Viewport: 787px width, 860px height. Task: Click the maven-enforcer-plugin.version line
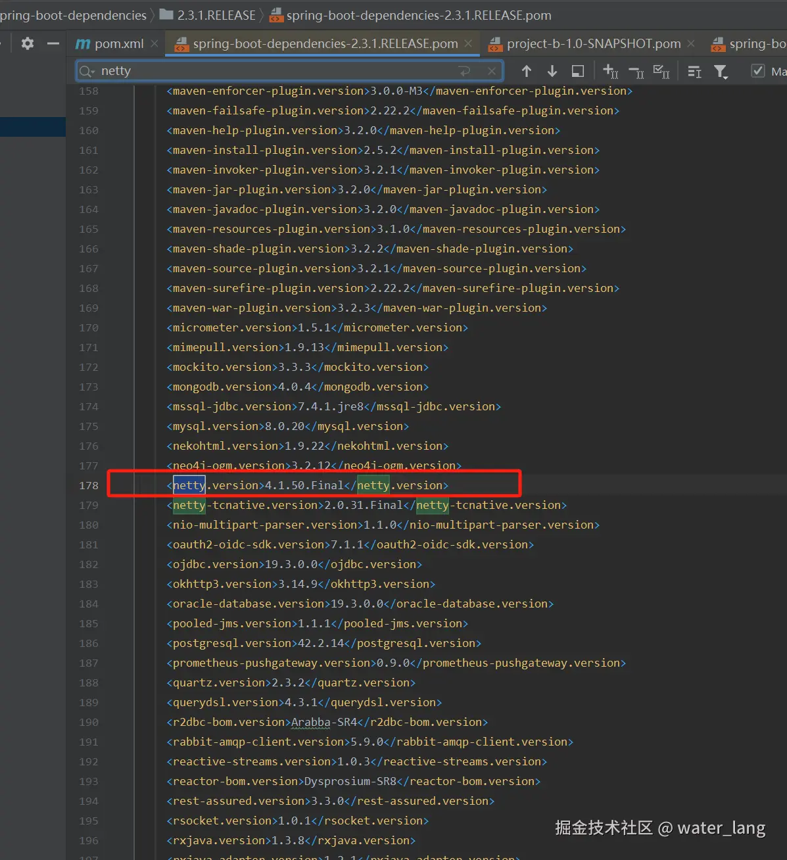click(399, 91)
